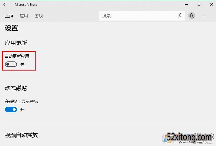Click the 开 label beside the blue toggle
Screen dimensions: 216x146
tap(22, 110)
